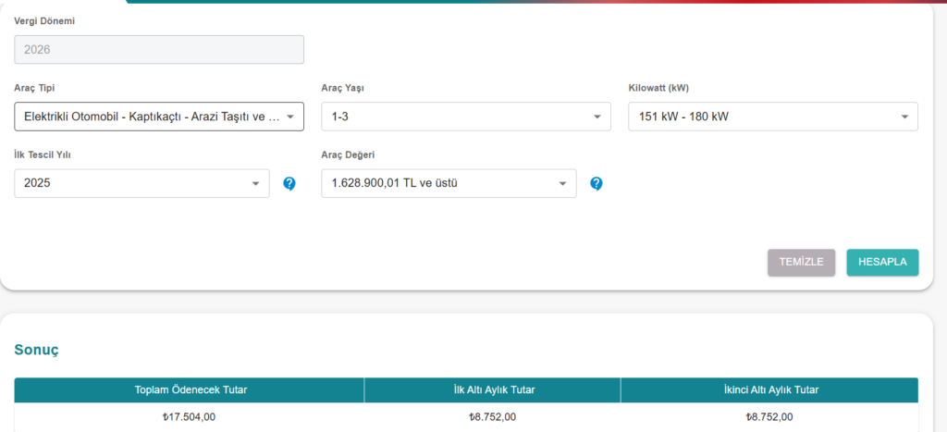Select the Elektrikli Otomobil vehicle type text
Image resolution: width=947 pixels, height=432 pixels.
coord(148,117)
